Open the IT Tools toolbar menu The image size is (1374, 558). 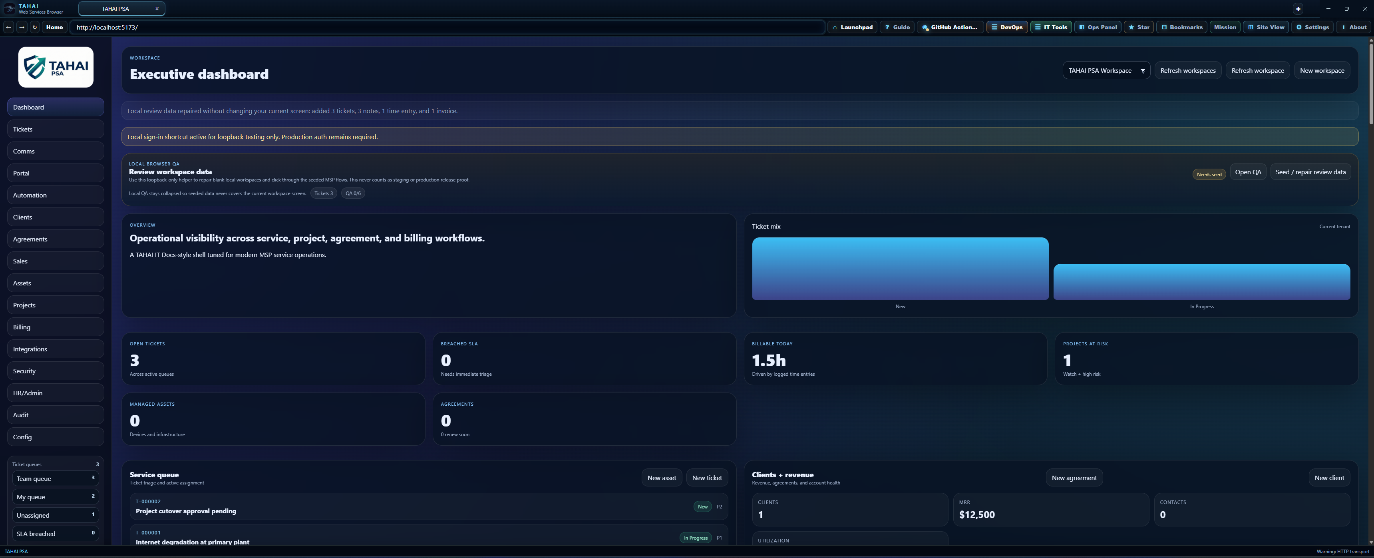coord(1051,27)
